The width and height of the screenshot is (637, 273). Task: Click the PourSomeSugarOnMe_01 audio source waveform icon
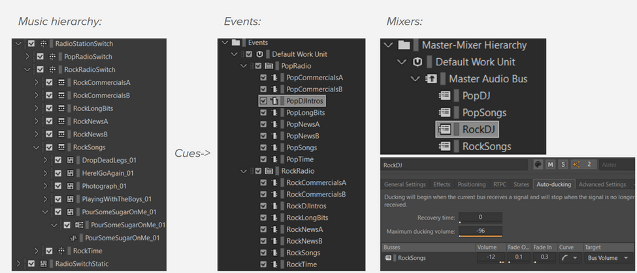[x=74, y=238]
